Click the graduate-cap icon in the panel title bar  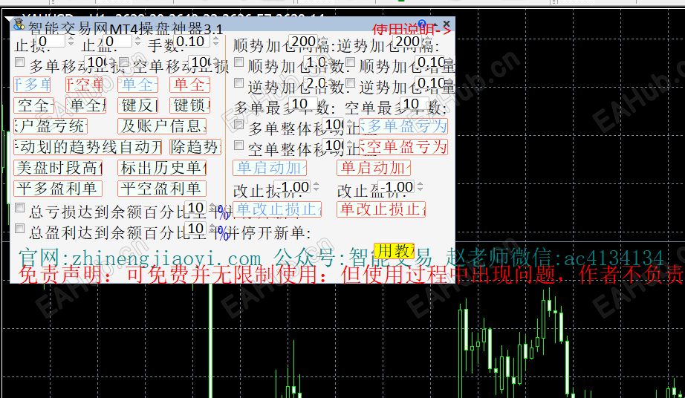19,25
